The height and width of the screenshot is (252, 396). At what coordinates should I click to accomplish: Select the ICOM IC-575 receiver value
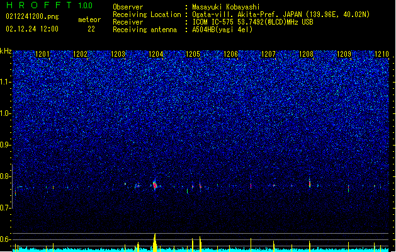(252, 22)
